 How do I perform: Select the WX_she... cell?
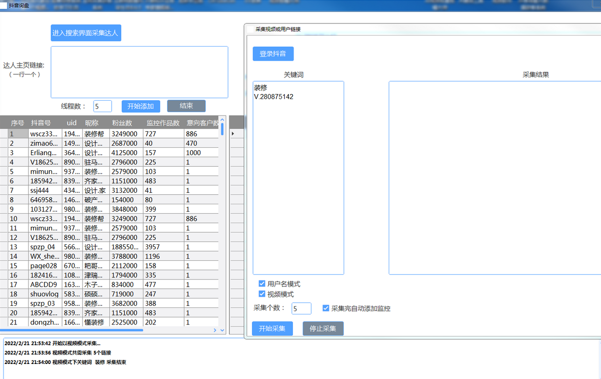point(45,256)
